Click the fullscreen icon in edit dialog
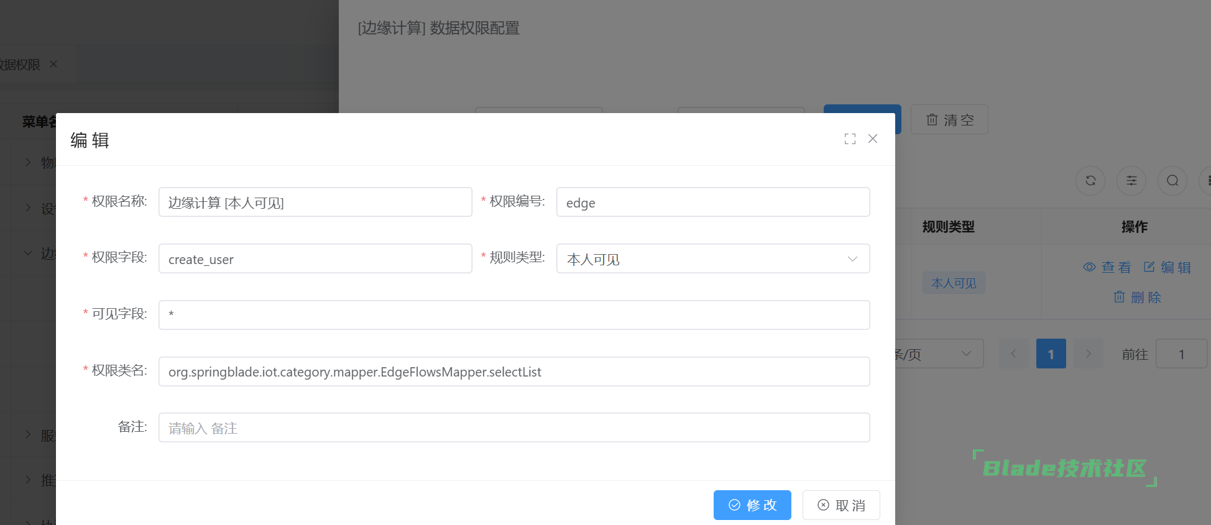The height and width of the screenshot is (525, 1211). 850,139
